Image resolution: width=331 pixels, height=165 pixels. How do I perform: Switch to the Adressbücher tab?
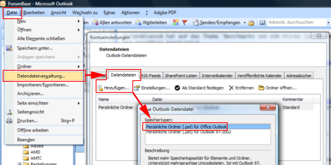pyautogui.click(x=298, y=76)
